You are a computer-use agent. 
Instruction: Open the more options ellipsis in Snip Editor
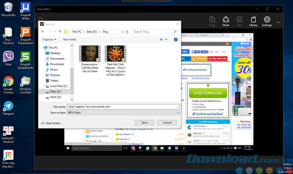pyautogui.click(x=278, y=22)
